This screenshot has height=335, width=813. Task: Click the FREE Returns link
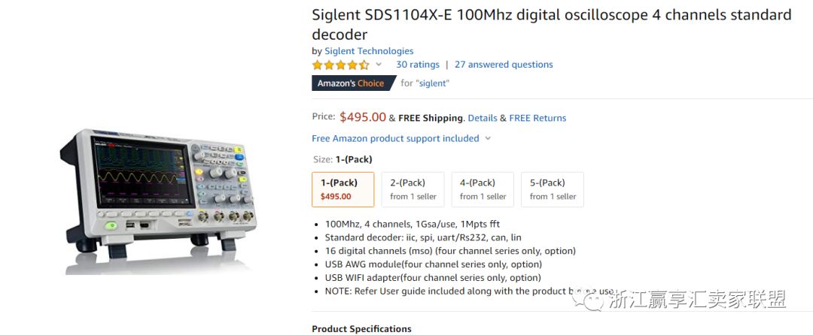click(537, 118)
